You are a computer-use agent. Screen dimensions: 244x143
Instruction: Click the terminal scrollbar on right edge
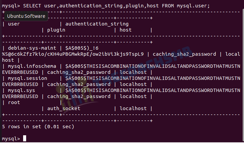coord(243,75)
